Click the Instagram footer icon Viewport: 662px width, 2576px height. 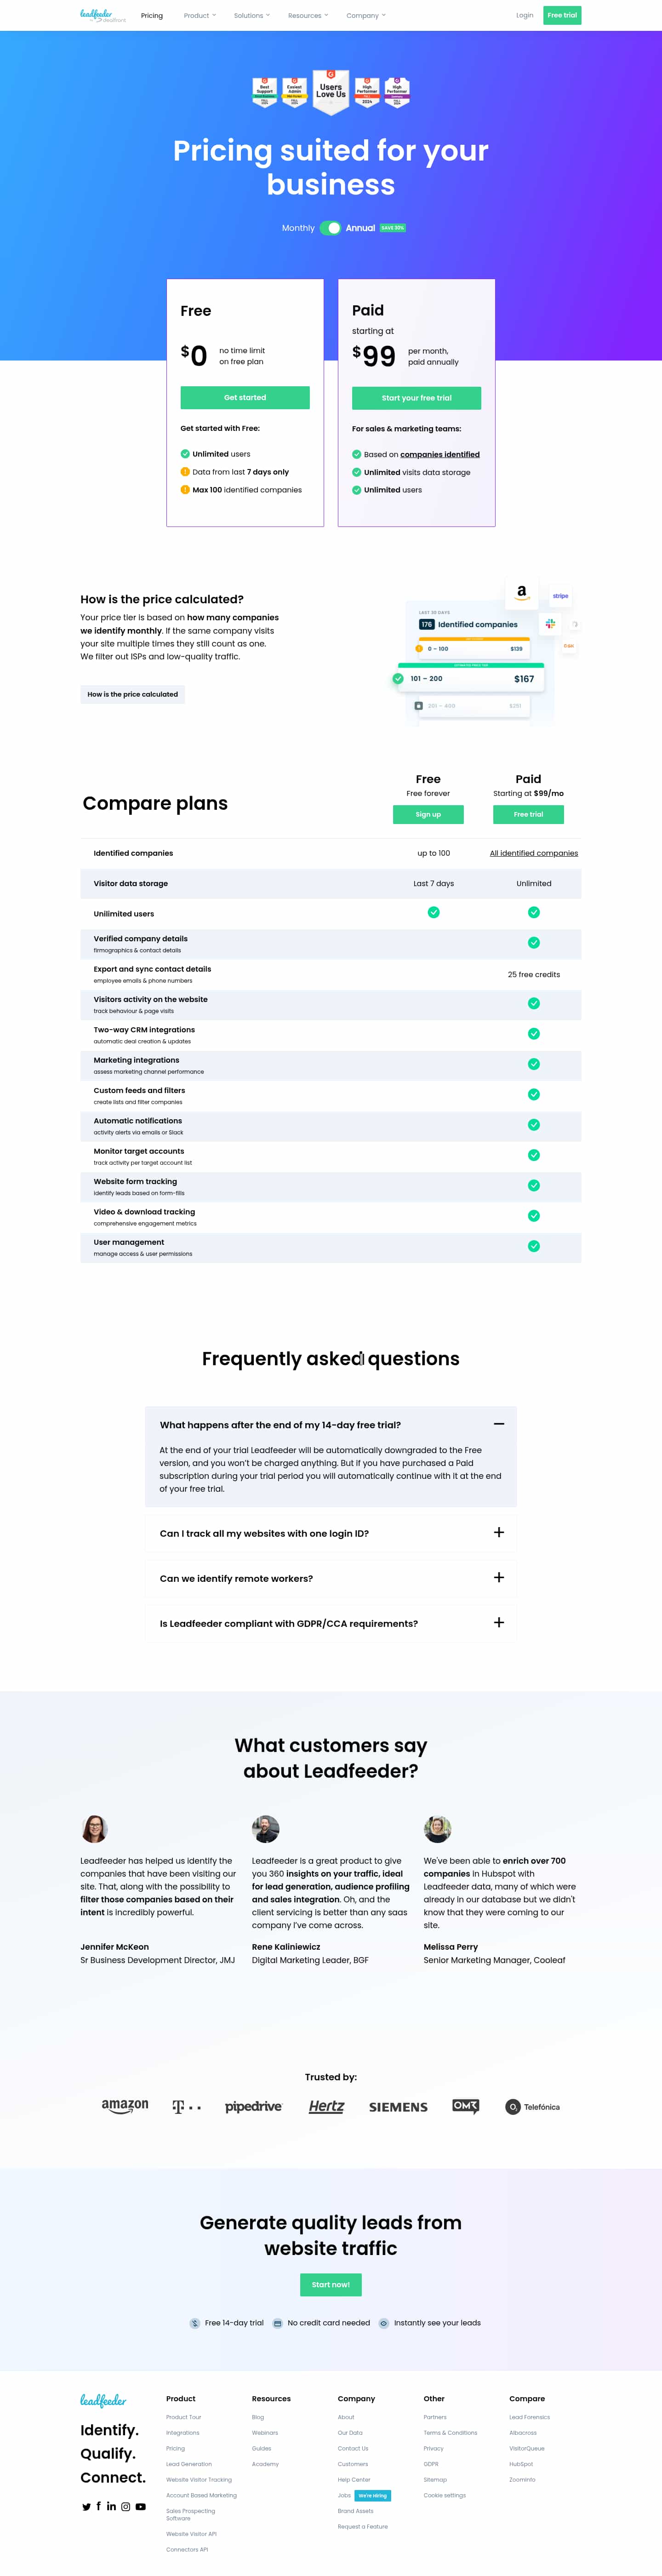click(125, 2506)
